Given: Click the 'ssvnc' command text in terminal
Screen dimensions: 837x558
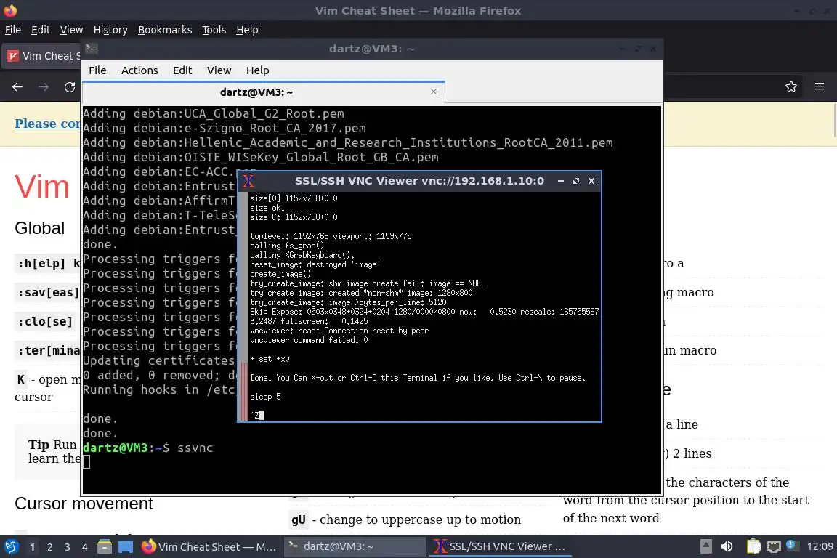Looking at the screenshot, I should [195, 448].
